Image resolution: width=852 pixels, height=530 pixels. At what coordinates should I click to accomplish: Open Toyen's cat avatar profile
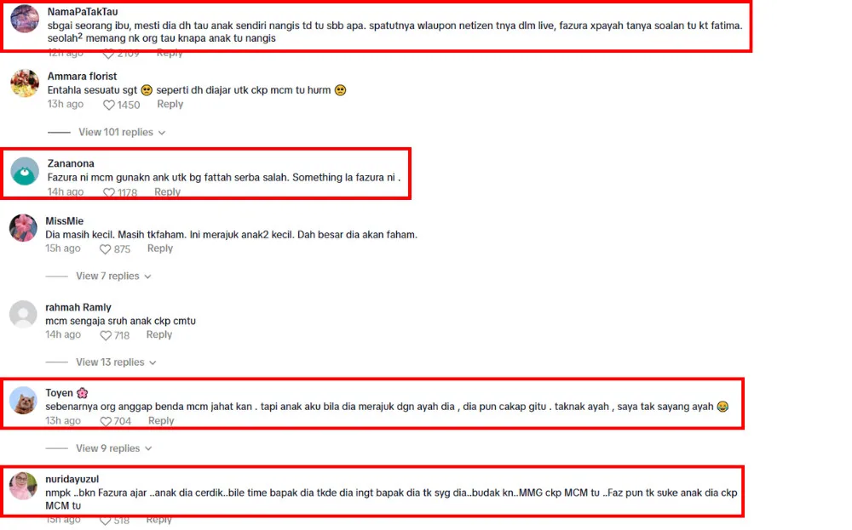click(x=23, y=401)
